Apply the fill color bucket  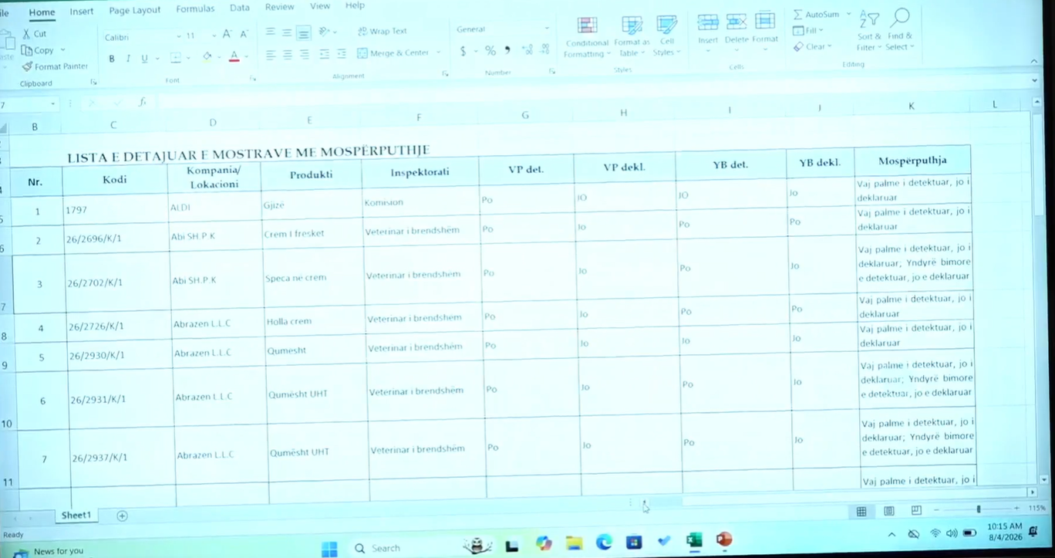[207, 57]
